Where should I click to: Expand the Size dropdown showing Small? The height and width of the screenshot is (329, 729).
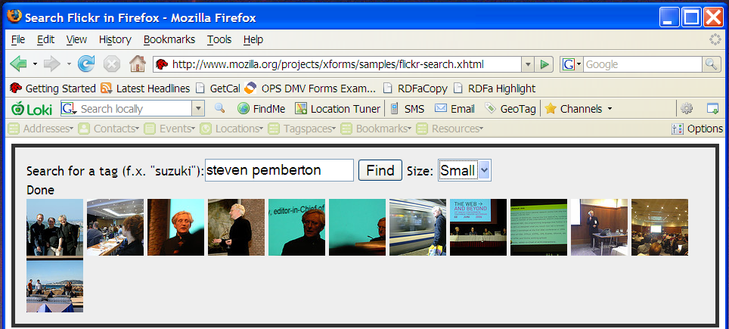tap(485, 170)
